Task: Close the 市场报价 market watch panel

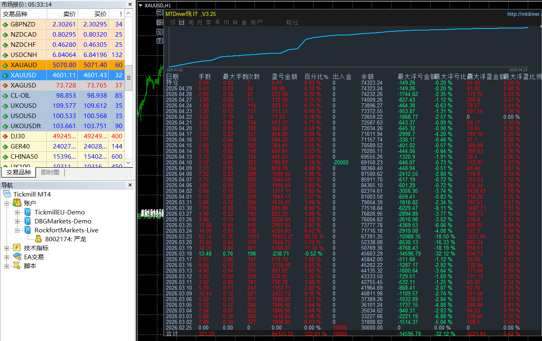Action: (130, 4)
